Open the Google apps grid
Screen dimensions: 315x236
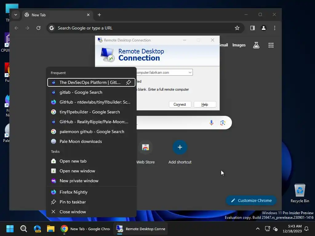coord(271,45)
